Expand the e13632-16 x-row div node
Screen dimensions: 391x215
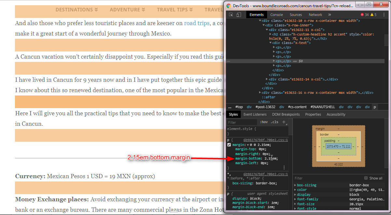click(260, 93)
